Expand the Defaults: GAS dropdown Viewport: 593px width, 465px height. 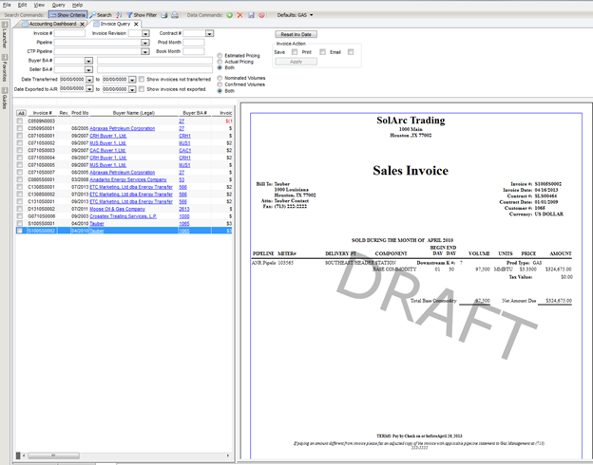[x=296, y=15]
